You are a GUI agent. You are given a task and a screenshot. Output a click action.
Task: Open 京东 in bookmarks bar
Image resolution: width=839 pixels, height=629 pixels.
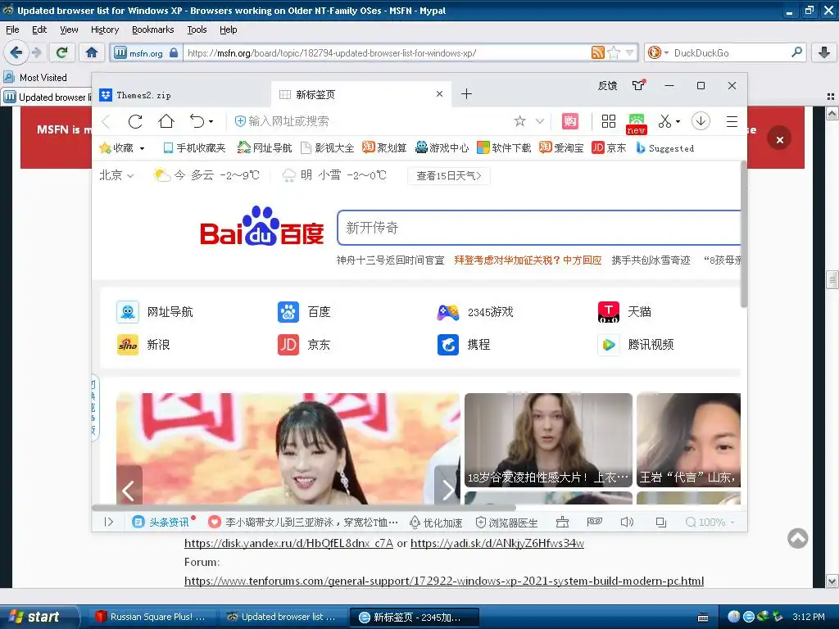point(609,148)
